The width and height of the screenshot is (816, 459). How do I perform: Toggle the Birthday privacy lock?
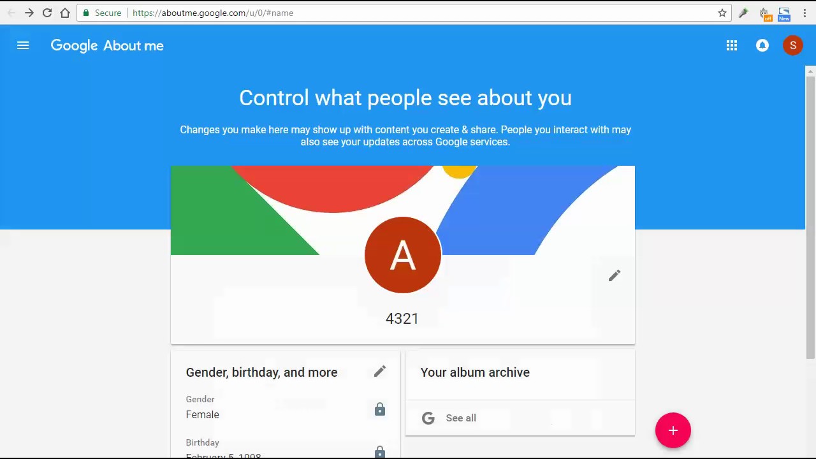(x=379, y=452)
